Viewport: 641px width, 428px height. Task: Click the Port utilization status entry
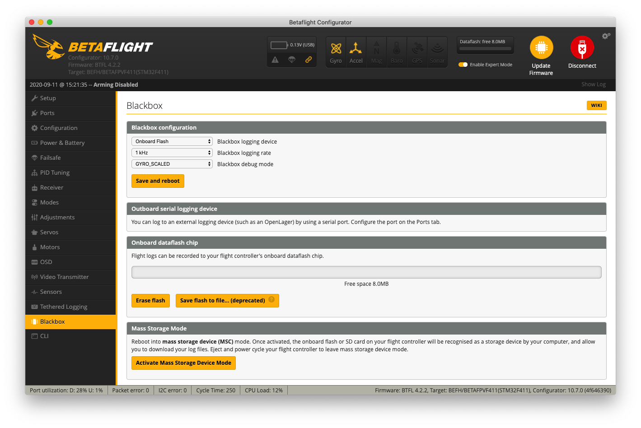66,391
